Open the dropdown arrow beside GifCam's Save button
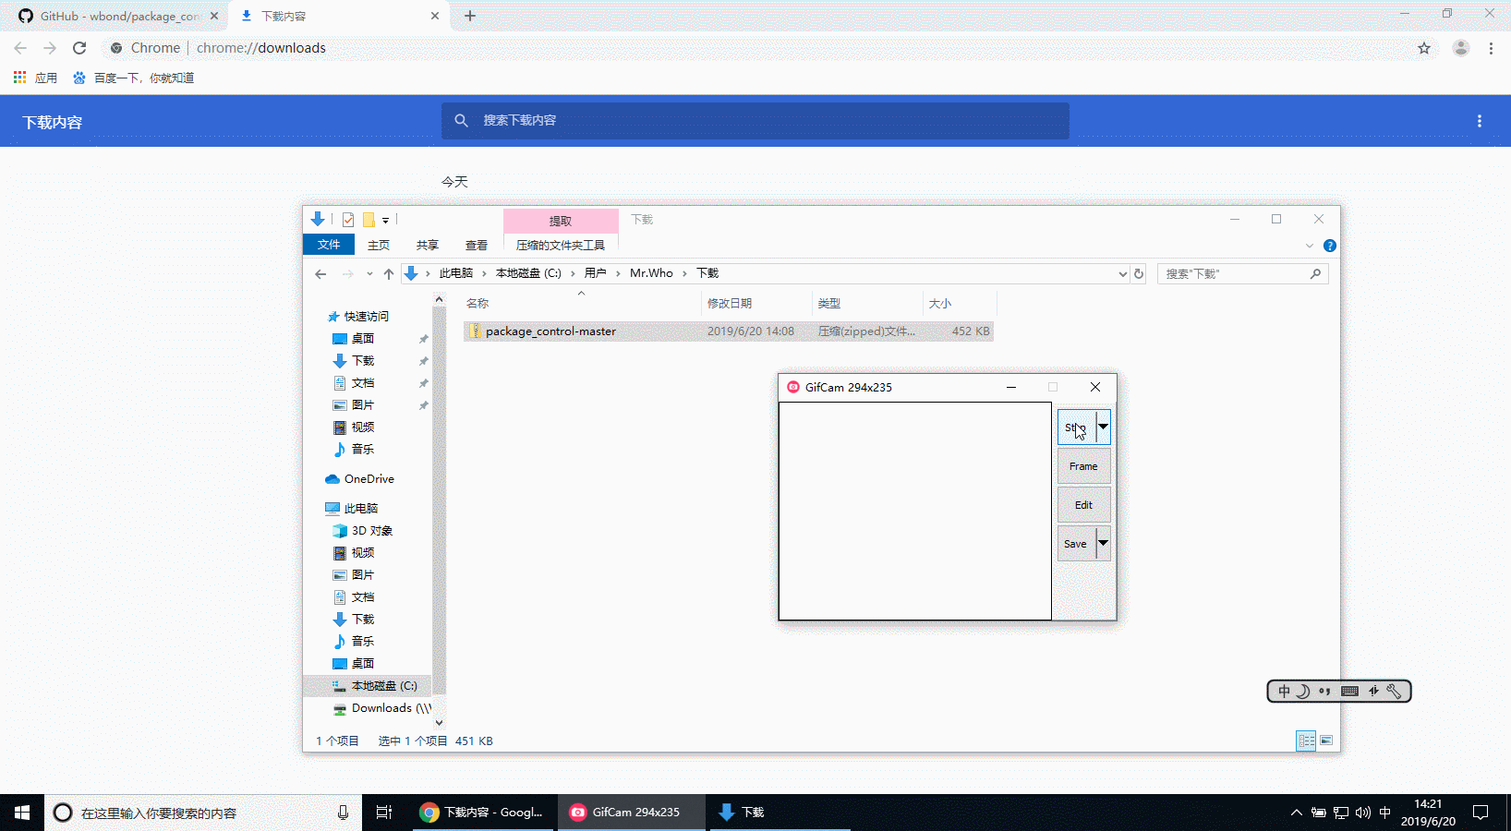 point(1103,544)
